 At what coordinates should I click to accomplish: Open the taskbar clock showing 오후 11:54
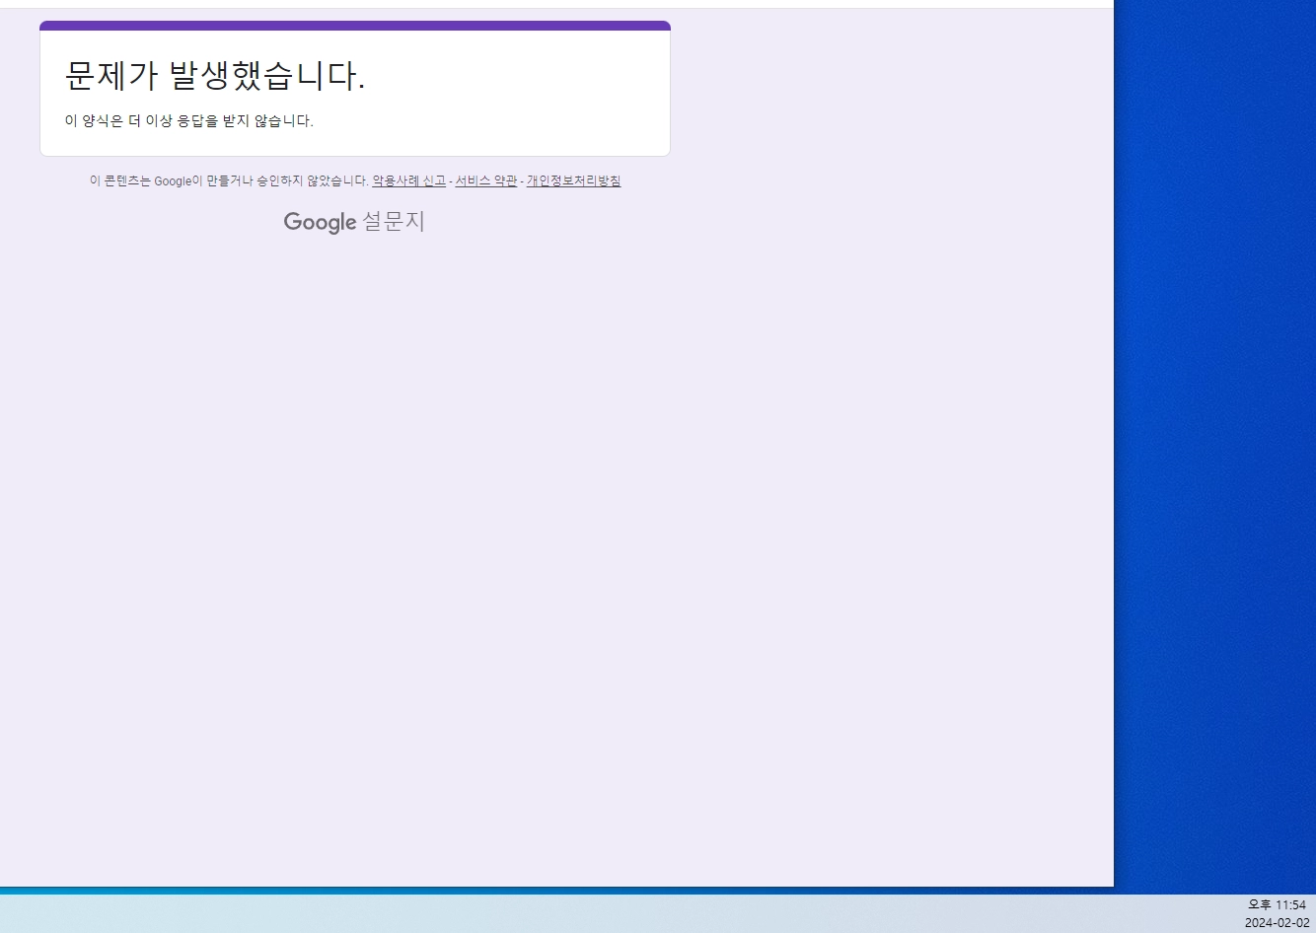[x=1277, y=905]
